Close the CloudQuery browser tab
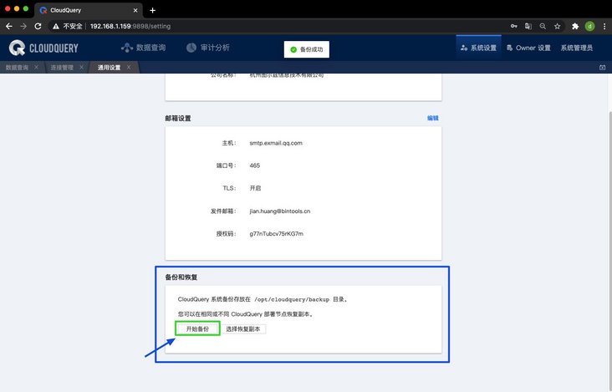Viewport: 612px width, 392px height. (x=135, y=11)
